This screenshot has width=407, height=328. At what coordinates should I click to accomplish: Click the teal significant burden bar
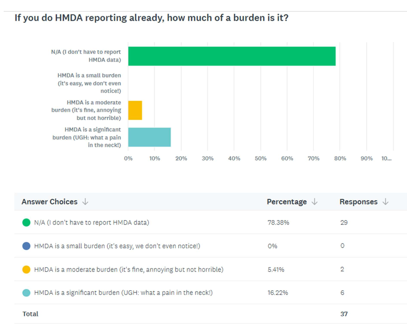[x=149, y=137]
